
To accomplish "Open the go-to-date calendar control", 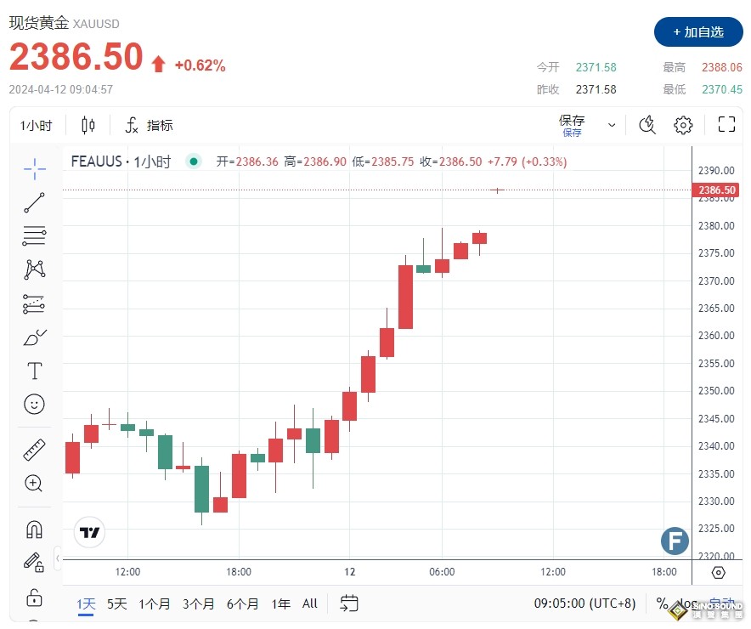I will click(x=349, y=603).
